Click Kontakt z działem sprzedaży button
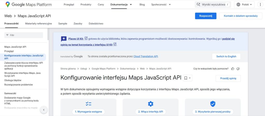 [x=241, y=16]
